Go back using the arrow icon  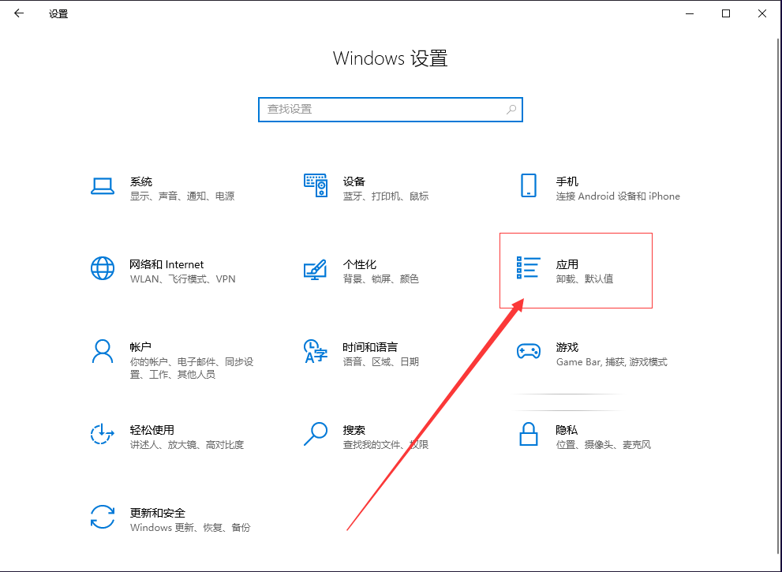point(19,13)
